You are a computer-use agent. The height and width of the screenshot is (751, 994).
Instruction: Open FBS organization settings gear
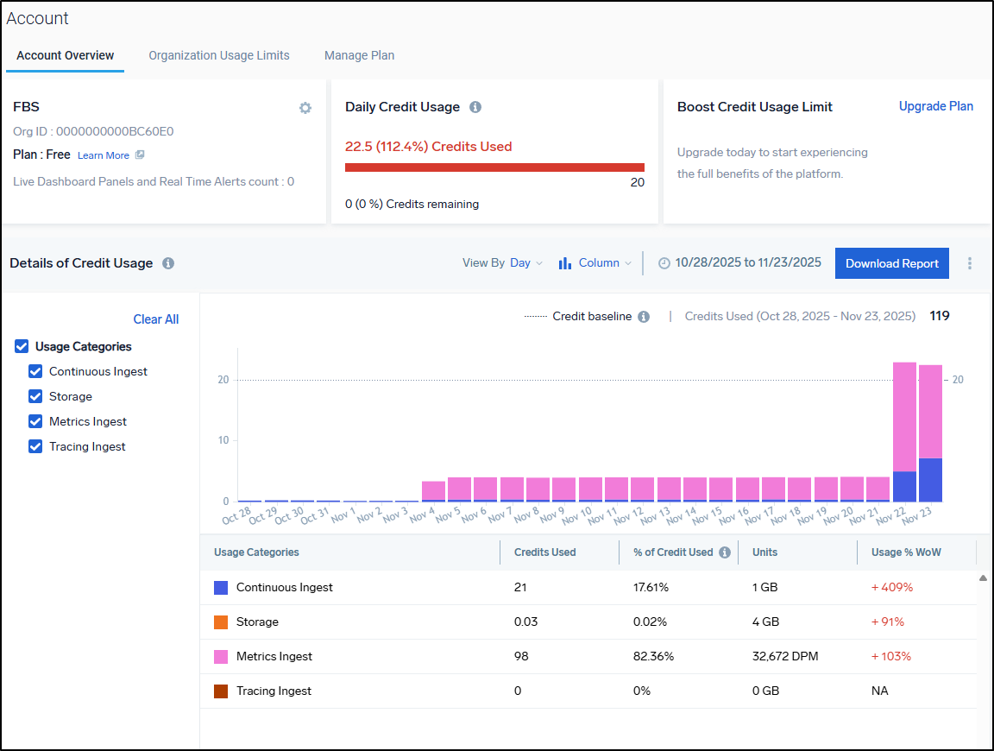(x=305, y=108)
